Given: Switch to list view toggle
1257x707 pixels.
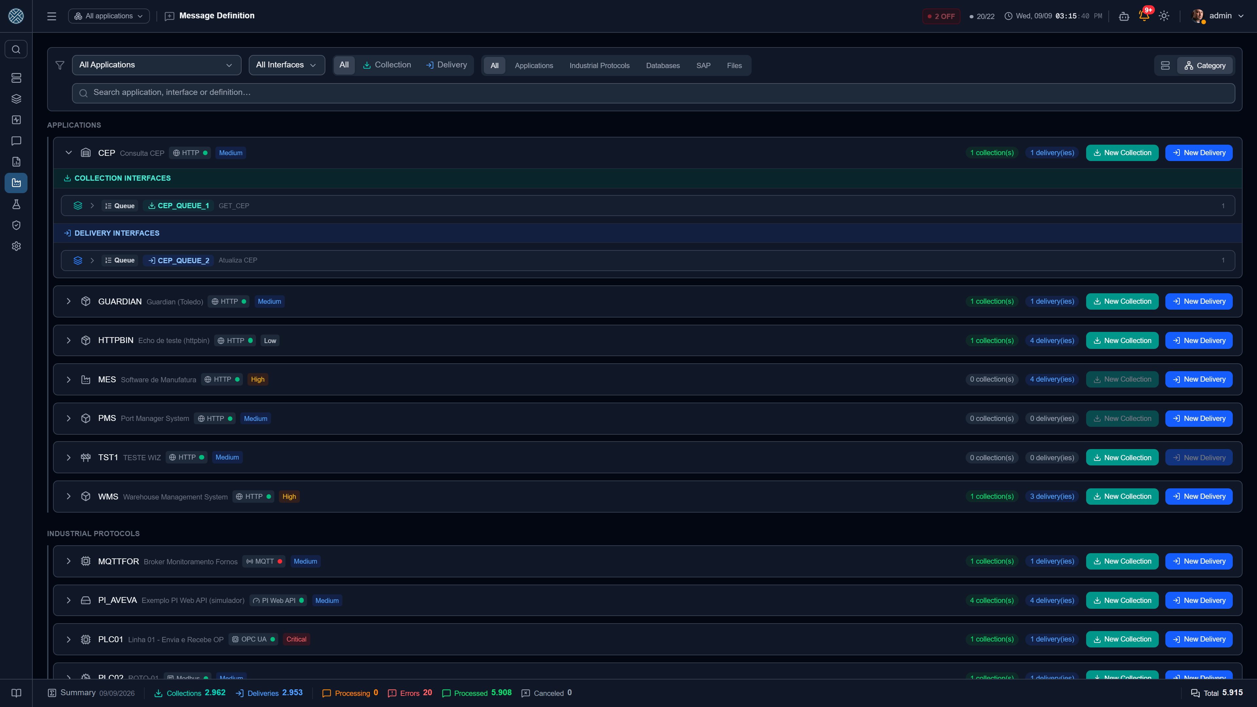Looking at the screenshot, I should pos(1165,65).
